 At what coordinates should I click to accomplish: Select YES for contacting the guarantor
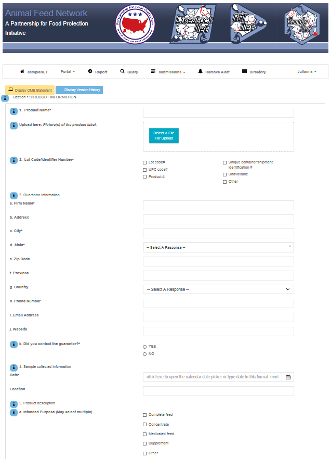[x=145, y=347]
